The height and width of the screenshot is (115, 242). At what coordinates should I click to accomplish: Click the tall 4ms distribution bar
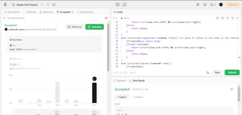point(57,92)
